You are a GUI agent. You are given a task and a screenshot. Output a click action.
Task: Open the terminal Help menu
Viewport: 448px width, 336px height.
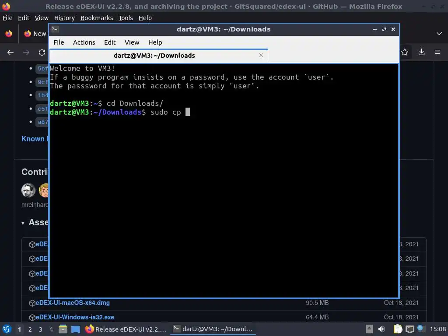tap(155, 42)
